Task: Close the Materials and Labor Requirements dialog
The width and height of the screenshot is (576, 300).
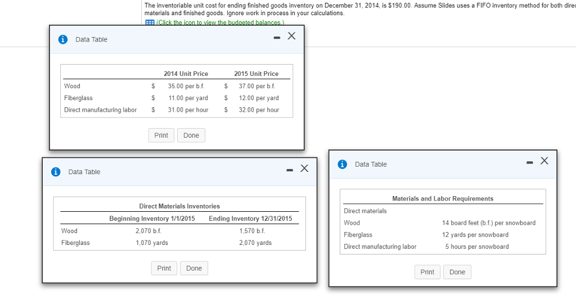Action: coord(544,161)
